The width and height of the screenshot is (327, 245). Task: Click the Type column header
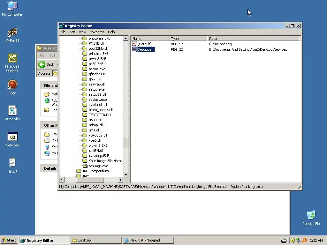(x=188, y=39)
